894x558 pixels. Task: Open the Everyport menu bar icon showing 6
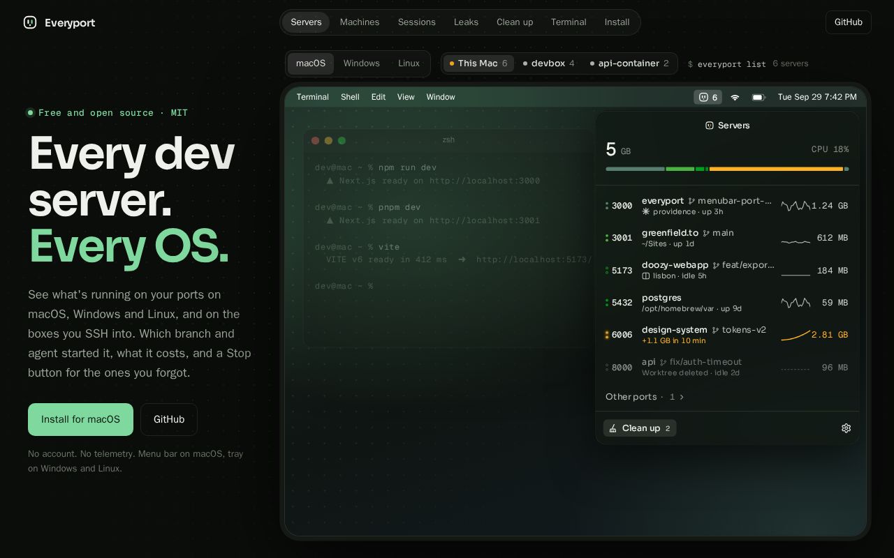[708, 97]
